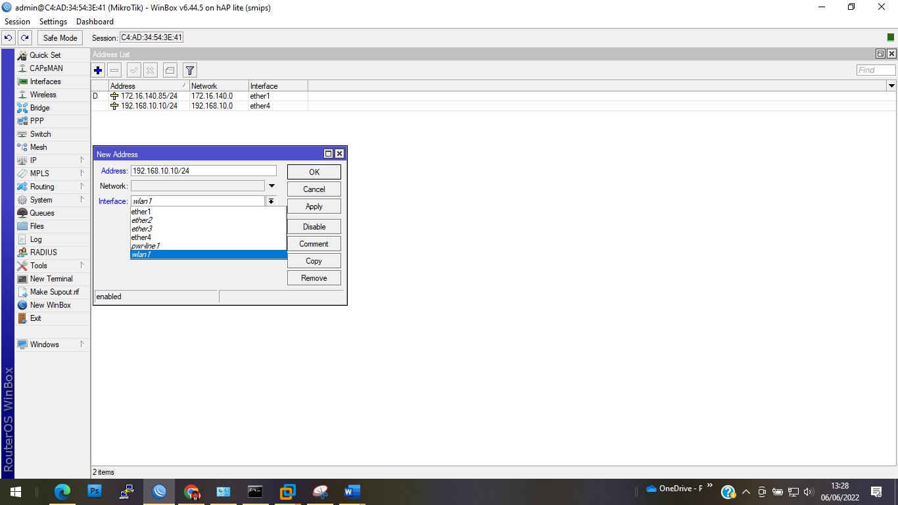Click the Comment button in dialog

(x=314, y=244)
